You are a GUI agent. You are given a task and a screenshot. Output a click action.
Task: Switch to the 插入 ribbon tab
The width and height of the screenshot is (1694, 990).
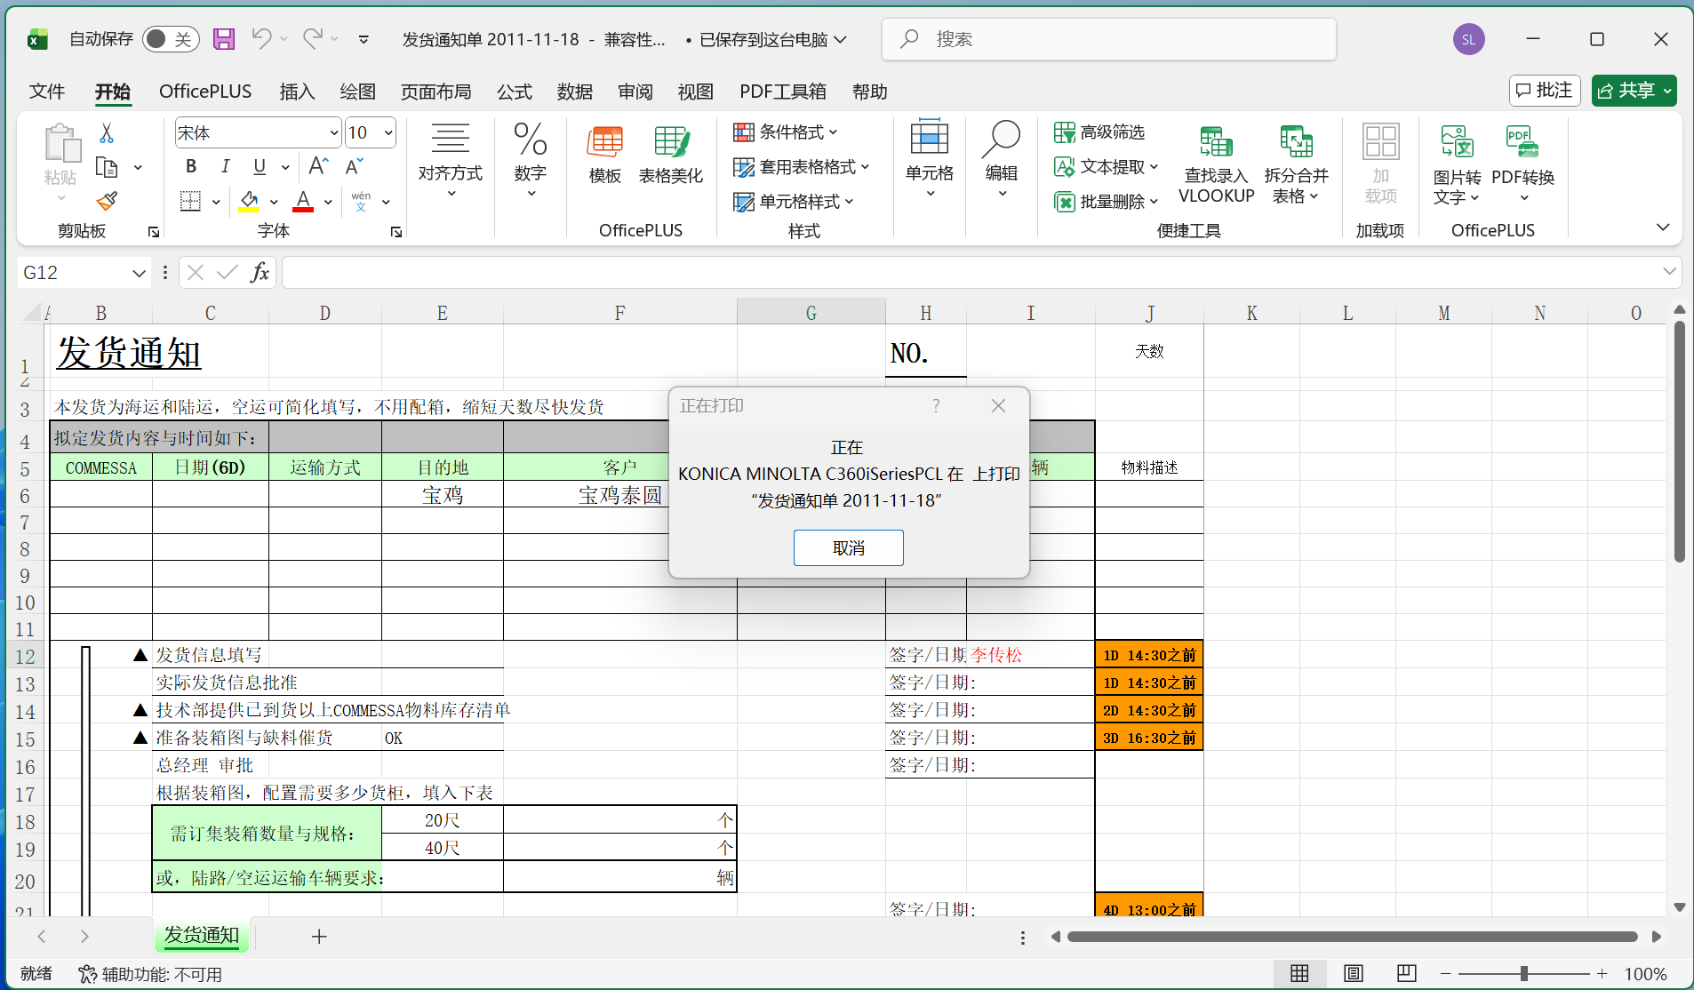click(297, 92)
